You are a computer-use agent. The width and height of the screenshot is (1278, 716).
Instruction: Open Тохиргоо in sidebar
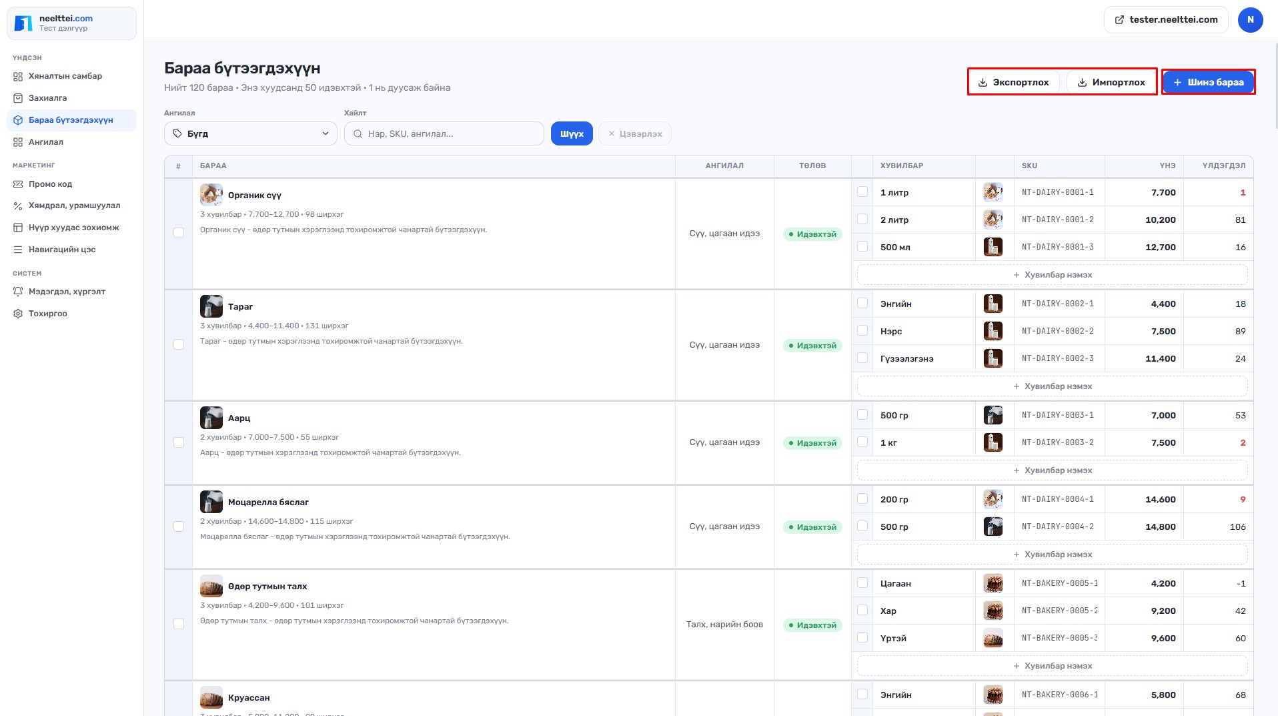(x=71, y=314)
